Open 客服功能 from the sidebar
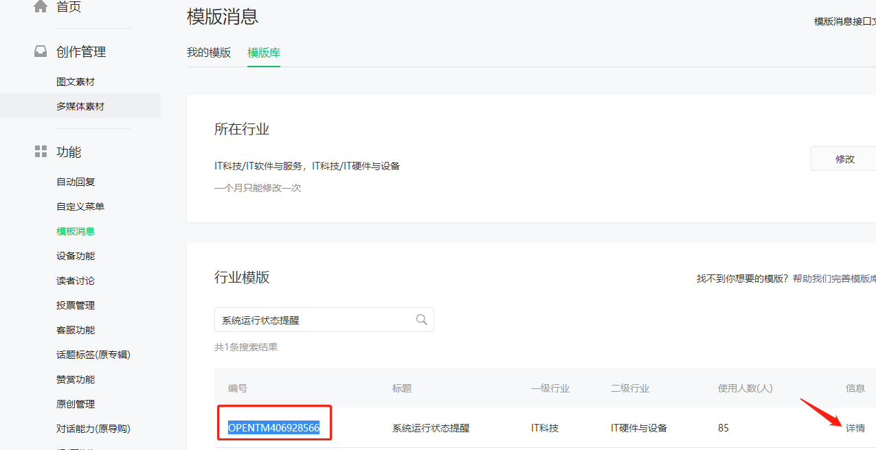The width and height of the screenshot is (876, 450). (76, 330)
